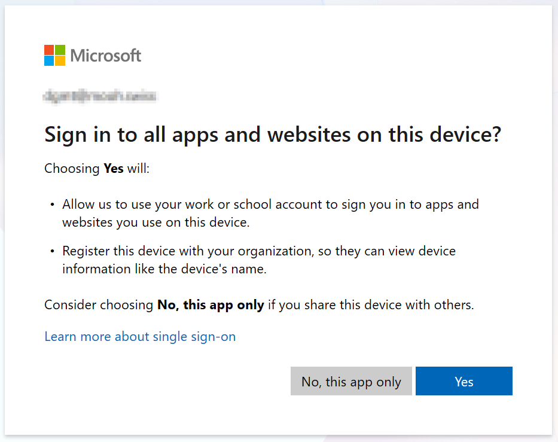Click the Microsoft four-square logo
558x442 pixels.
click(55, 56)
